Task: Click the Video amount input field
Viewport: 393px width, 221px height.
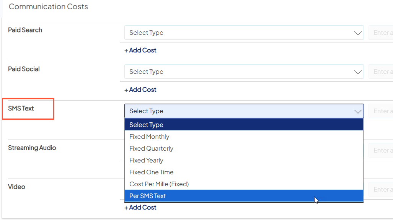Action: pyautogui.click(x=383, y=189)
